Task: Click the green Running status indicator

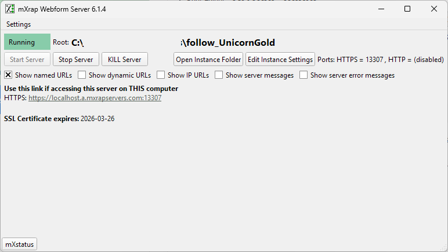Action: [27, 42]
